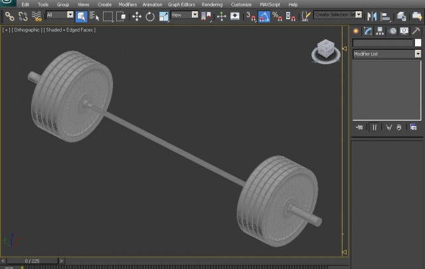
Task: Switch to the Motion command panel tab
Action: [x=392, y=31]
